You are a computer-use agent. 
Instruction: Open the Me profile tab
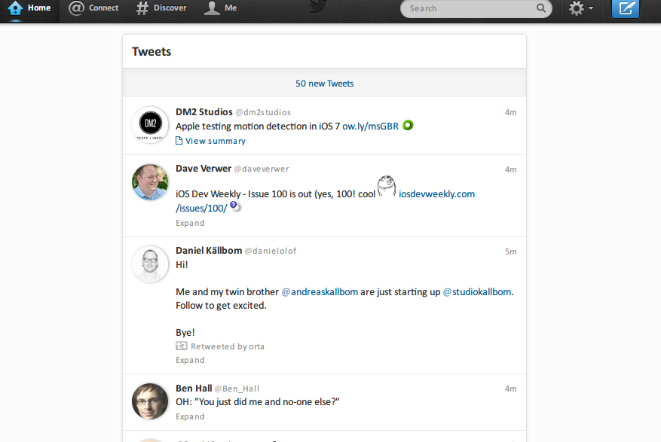click(220, 8)
